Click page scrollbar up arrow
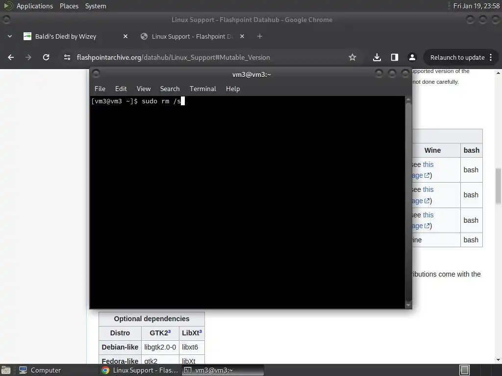Image resolution: width=502 pixels, height=376 pixels. tap(498, 73)
